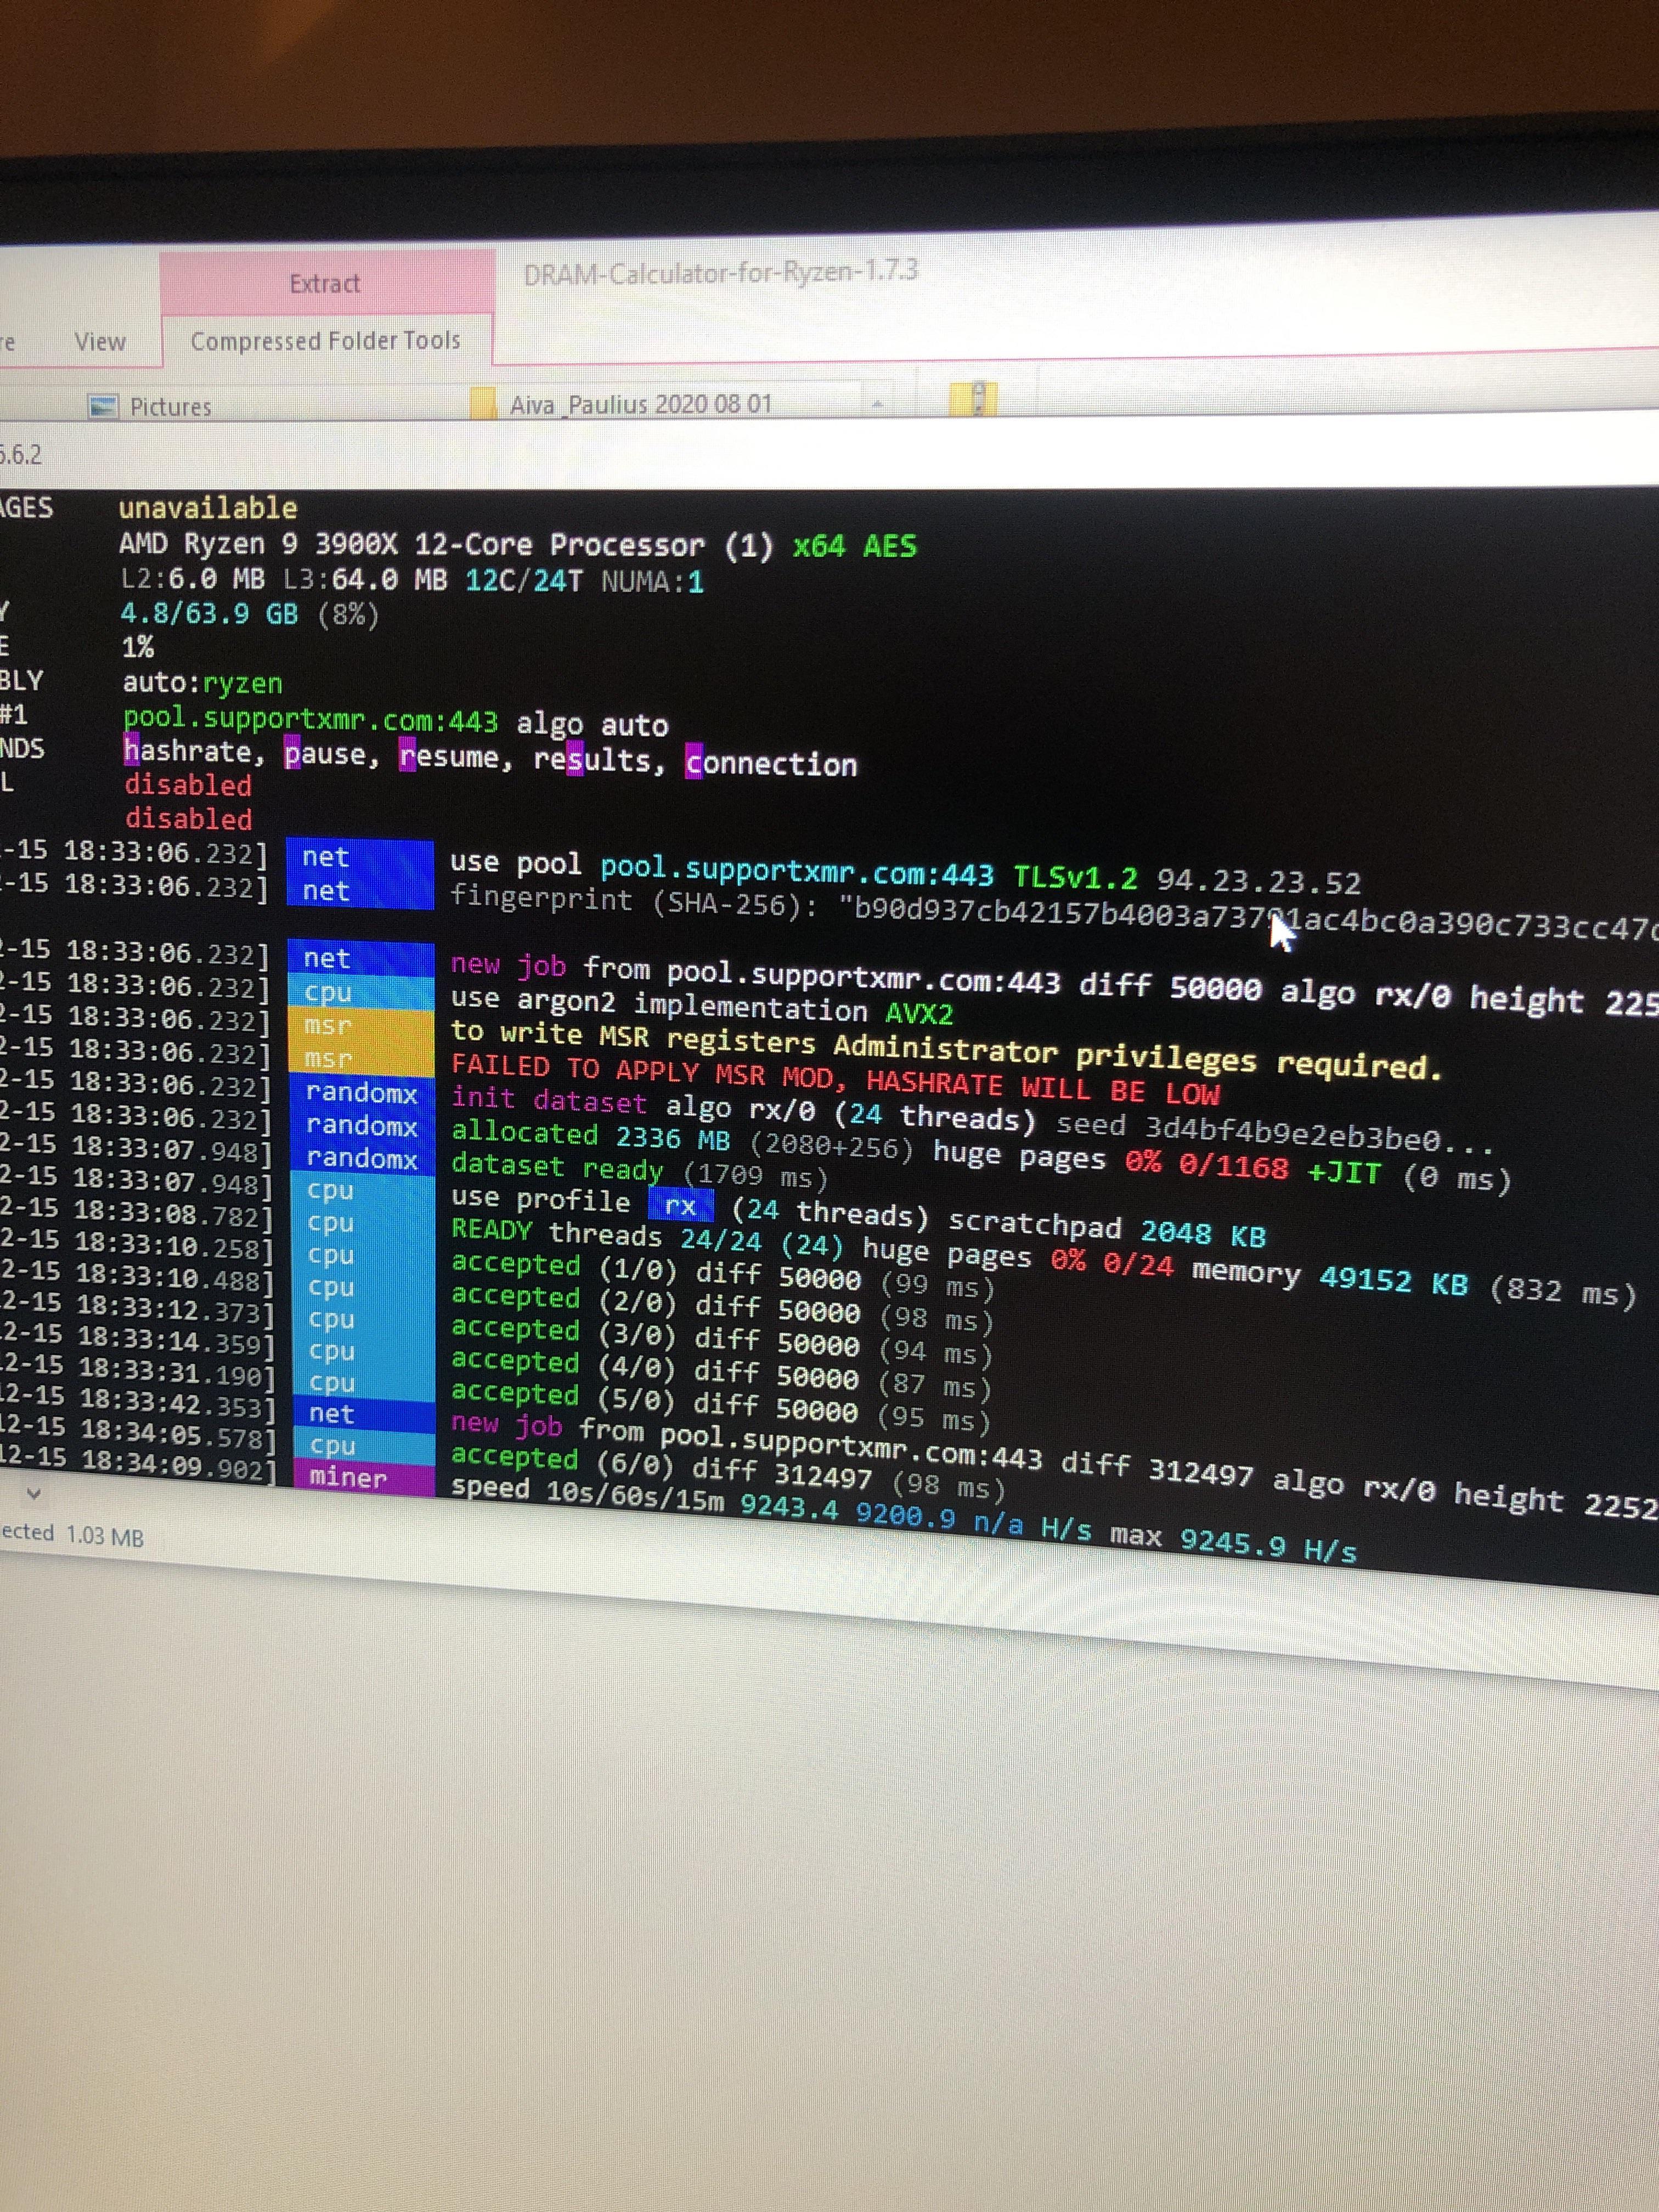Click the zipped folder icon in ribbon
Screen dimensions: 1659x2212
pyautogui.click(x=973, y=398)
